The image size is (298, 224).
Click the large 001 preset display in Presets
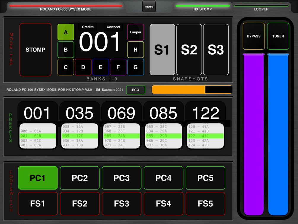pyautogui.click(x=37, y=113)
